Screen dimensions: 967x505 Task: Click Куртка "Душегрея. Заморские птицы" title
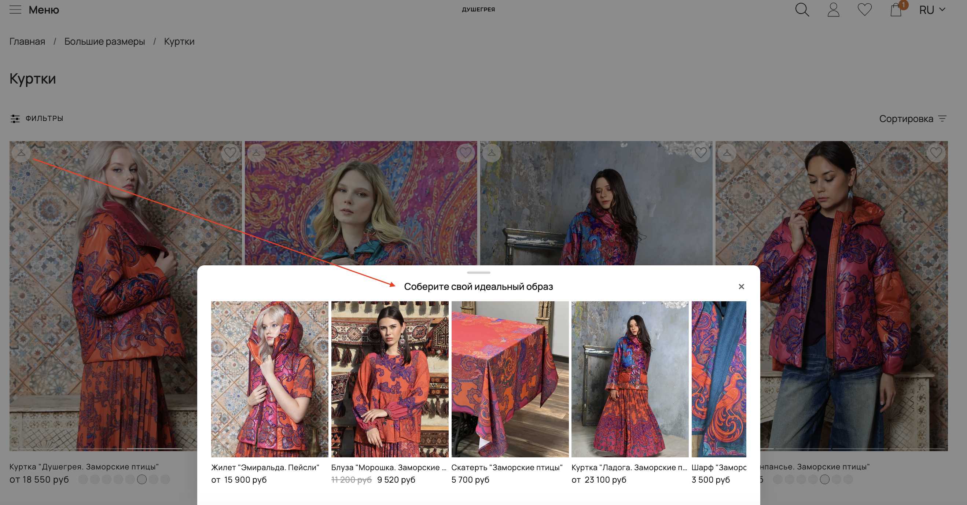84,467
